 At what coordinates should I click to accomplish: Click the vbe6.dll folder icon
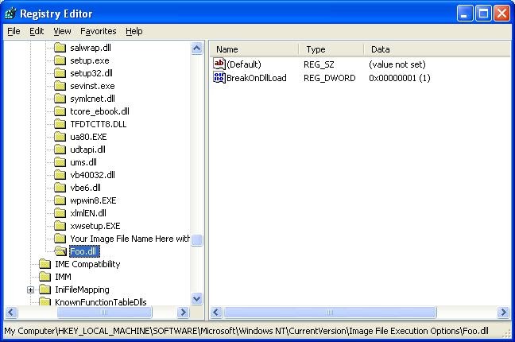tap(60, 188)
